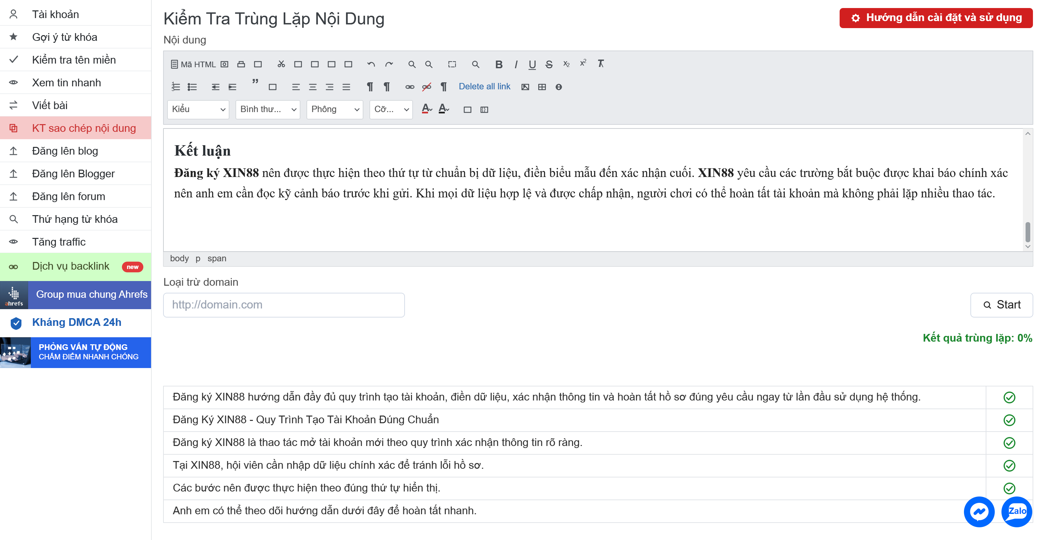Go to Kiểm tra tên miền

coord(75,60)
